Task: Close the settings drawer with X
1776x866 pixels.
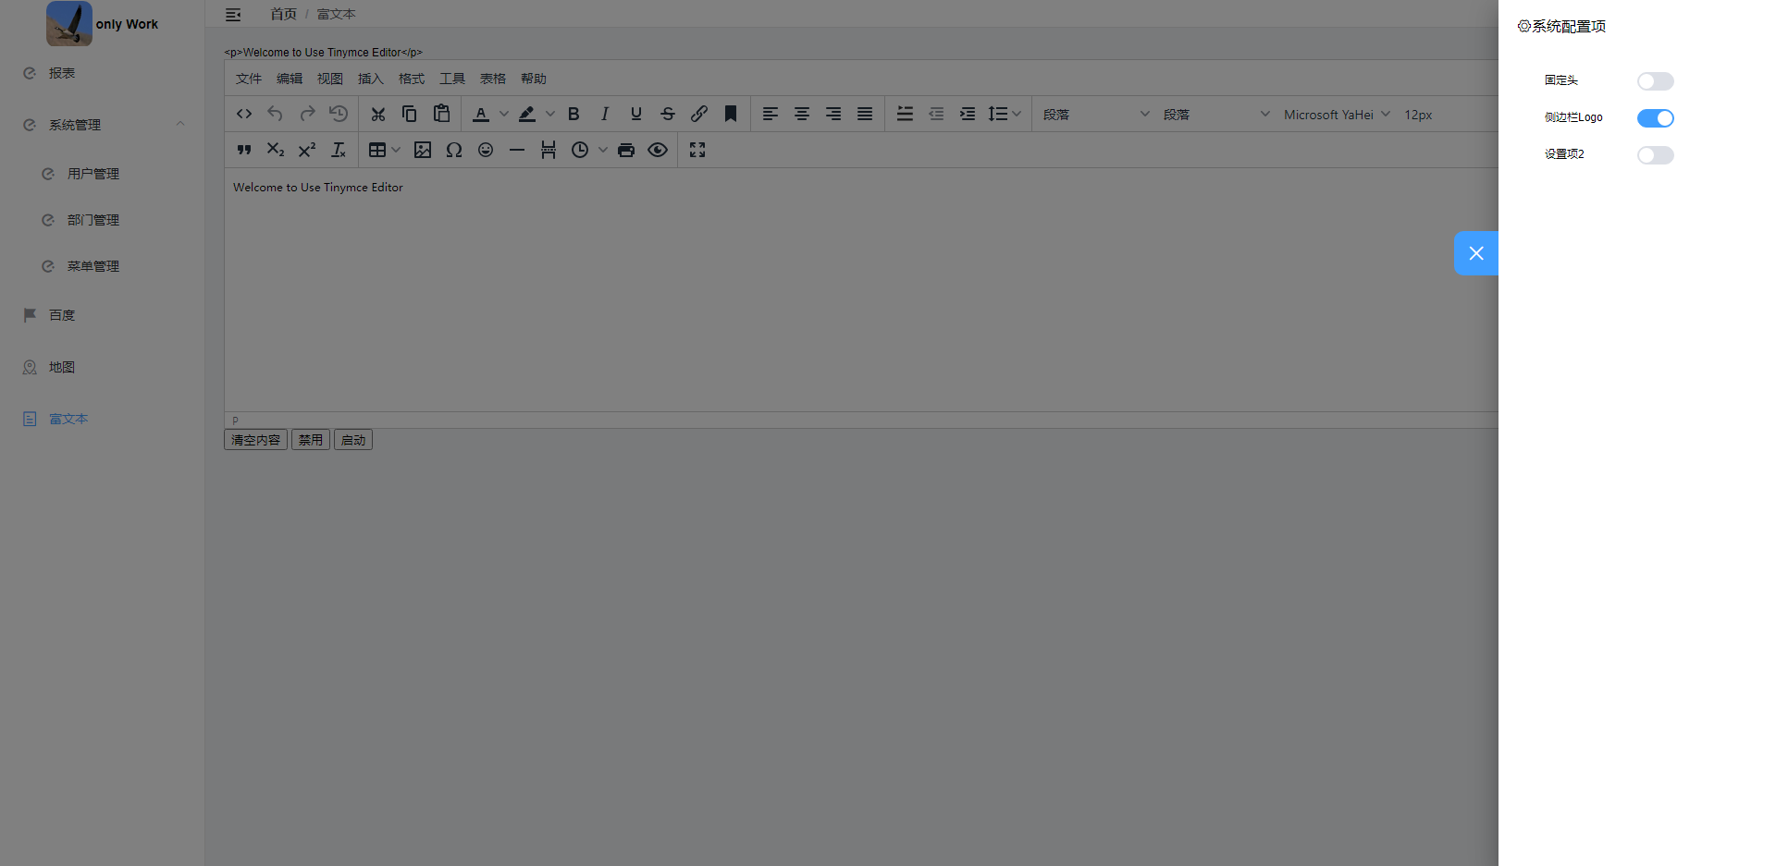Action: pos(1476,253)
